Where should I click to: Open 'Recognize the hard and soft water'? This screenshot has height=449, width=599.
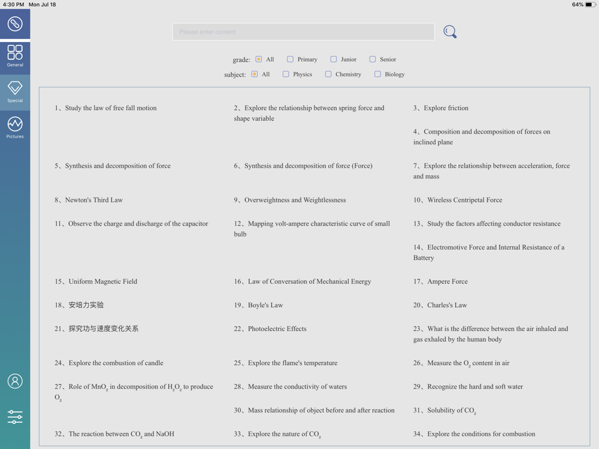[x=468, y=387]
